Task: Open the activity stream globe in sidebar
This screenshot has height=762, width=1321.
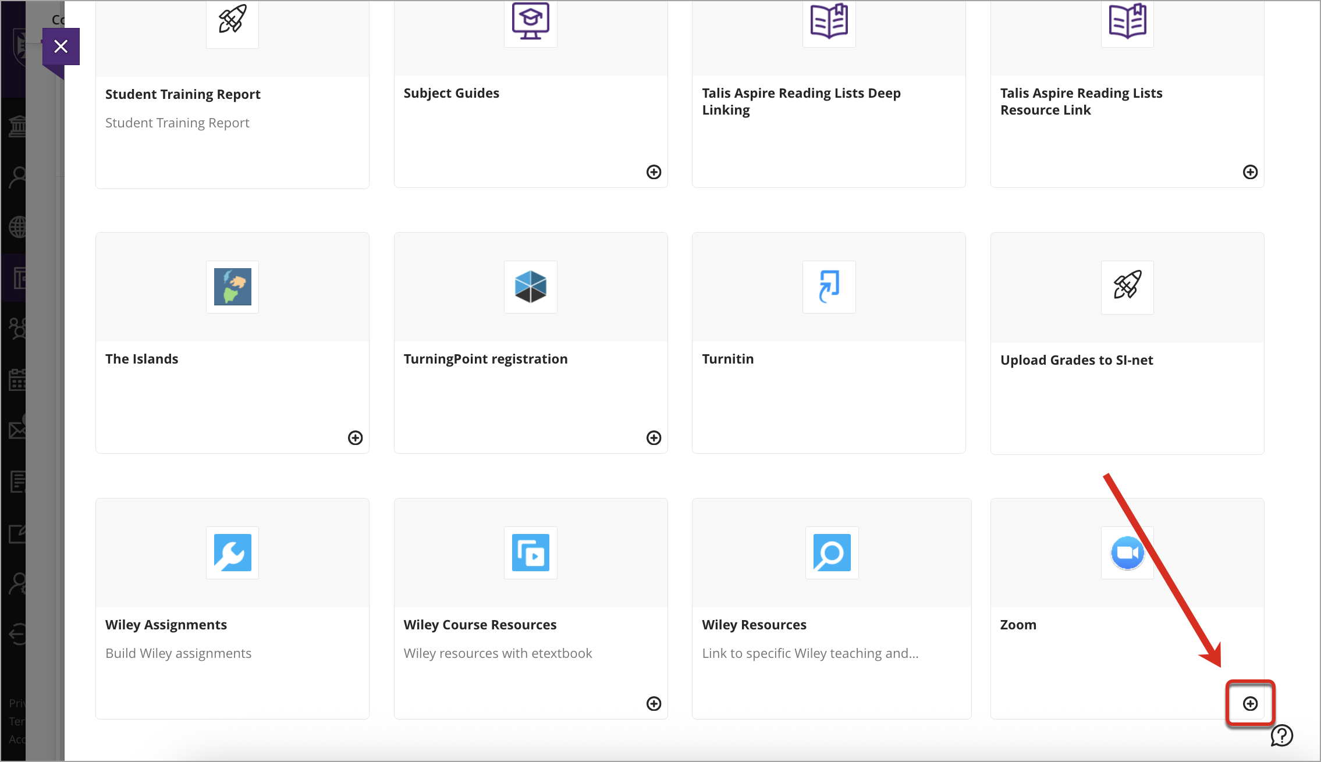Action: point(17,227)
